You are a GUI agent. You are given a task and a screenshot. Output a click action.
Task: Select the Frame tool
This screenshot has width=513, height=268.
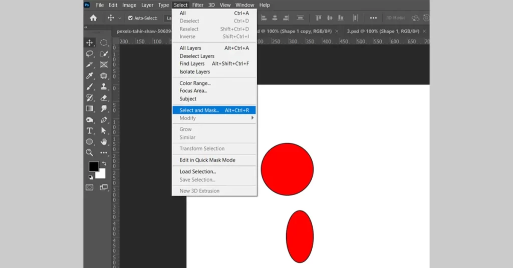coord(104,64)
